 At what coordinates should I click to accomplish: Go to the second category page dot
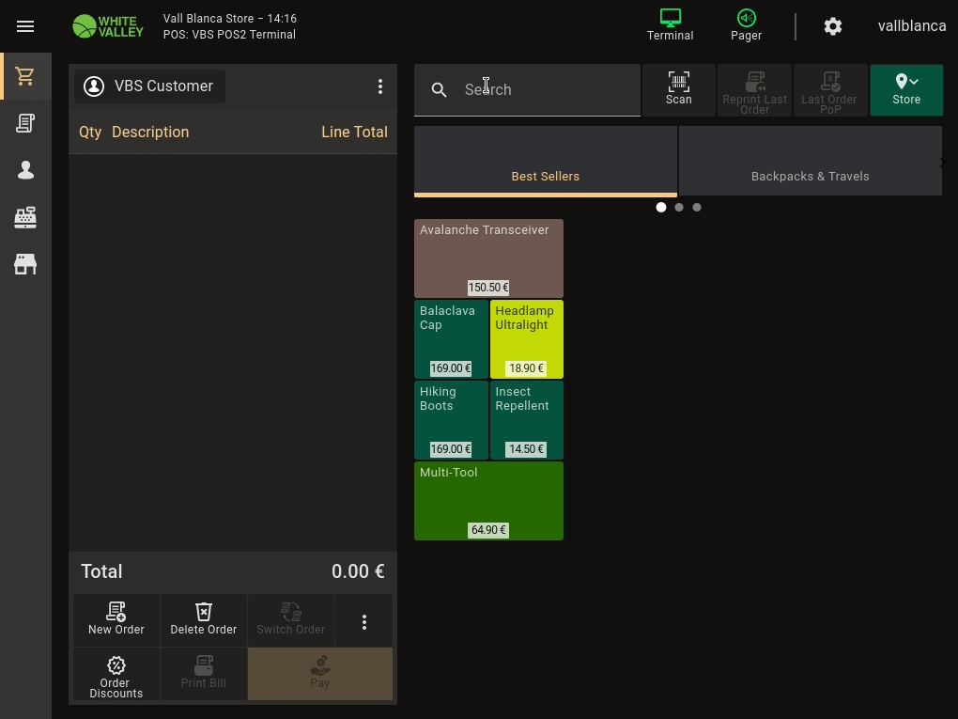pos(679,207)
